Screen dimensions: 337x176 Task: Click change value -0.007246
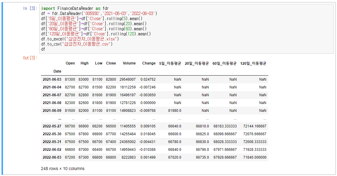(x=148, y=87)
